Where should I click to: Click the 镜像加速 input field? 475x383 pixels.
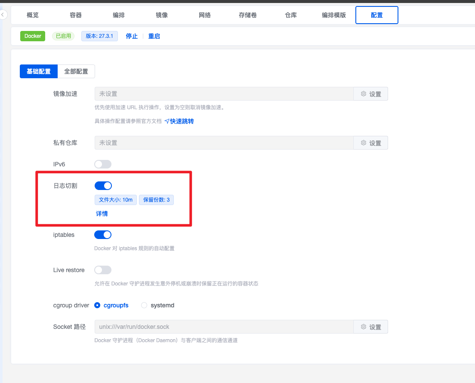click(x=224, y=94)
